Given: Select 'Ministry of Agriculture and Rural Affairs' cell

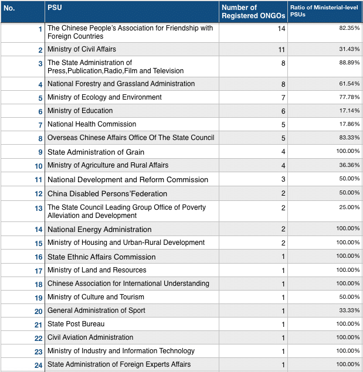Looking at the screenshot, I should click(132, 165).
